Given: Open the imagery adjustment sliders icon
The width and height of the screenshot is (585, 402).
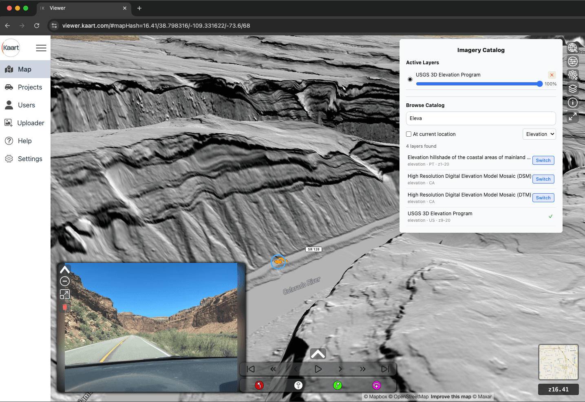Looking at the screenshot, I should click(572, 61).
